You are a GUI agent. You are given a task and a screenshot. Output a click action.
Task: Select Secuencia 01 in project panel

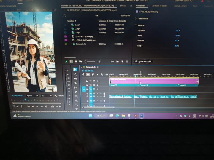[x=81, y=44]
